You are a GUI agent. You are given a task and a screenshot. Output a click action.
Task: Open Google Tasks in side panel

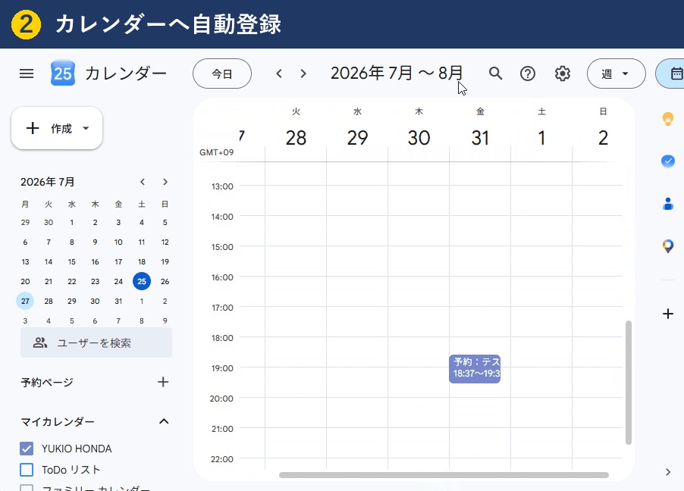tap(668, 161)
